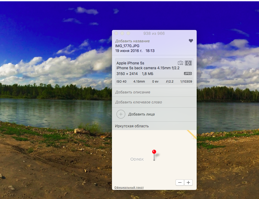Screen dimensions: 259x199
Task: Click the date "19 июня 2016 г."
Action: [129, 51]
